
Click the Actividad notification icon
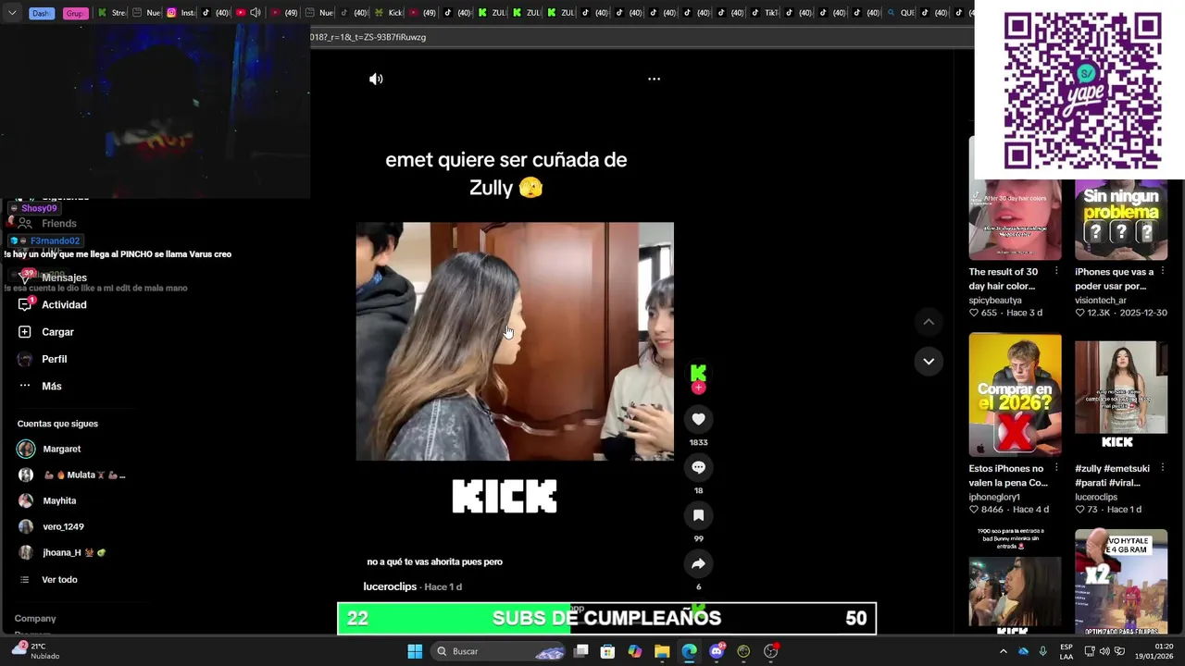click(x=25, y=304)
